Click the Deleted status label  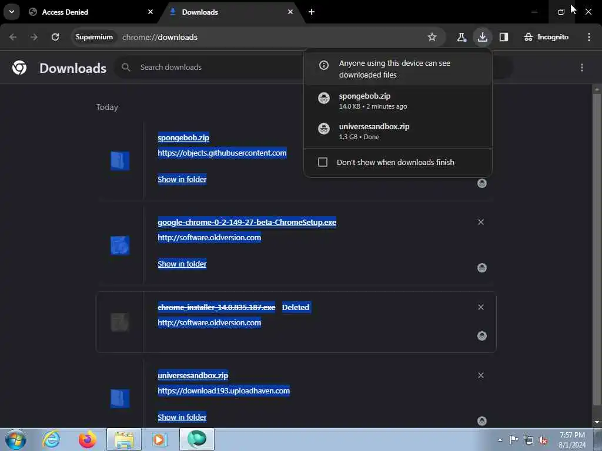[x=296, y=307]
